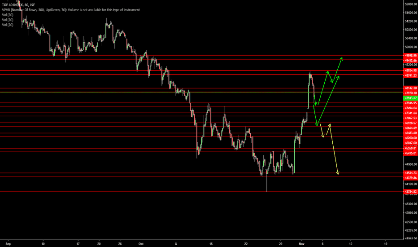Click the 17 date tick on time axis
This screenshot has height=247, width=418.
[x=78, y=244]
